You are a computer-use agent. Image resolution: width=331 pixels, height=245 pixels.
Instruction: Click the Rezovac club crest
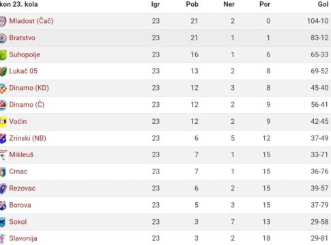pyautogui.click(x=3, y=189)
